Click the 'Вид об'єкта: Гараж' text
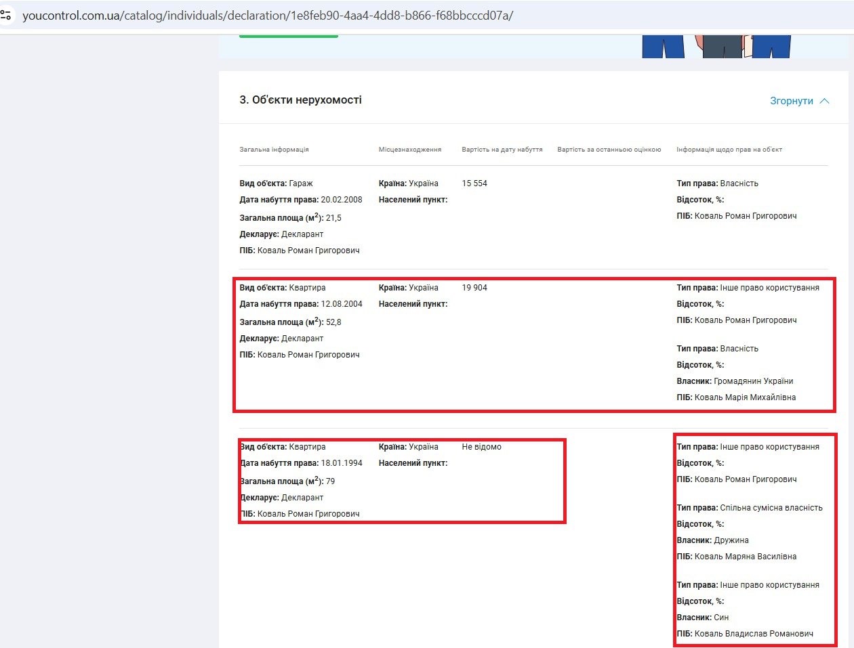Viewport: 854px width, 648px height. tap(276, 183)
